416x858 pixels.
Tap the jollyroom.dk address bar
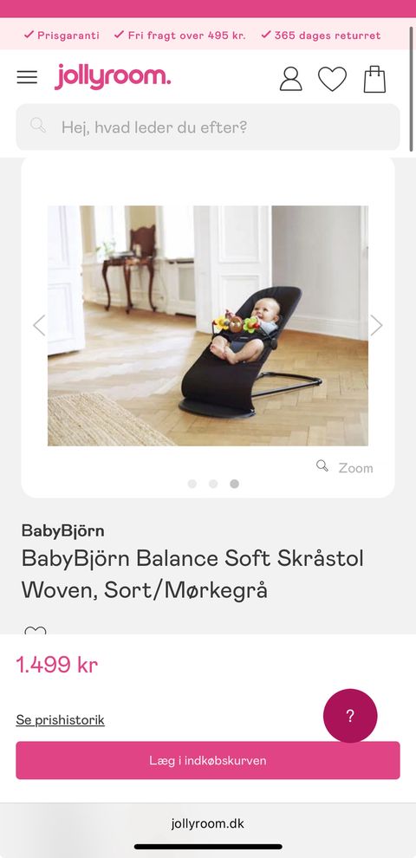click(x=208, y=823)
